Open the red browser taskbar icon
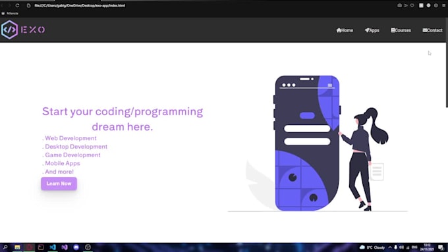 pos(29,247)
